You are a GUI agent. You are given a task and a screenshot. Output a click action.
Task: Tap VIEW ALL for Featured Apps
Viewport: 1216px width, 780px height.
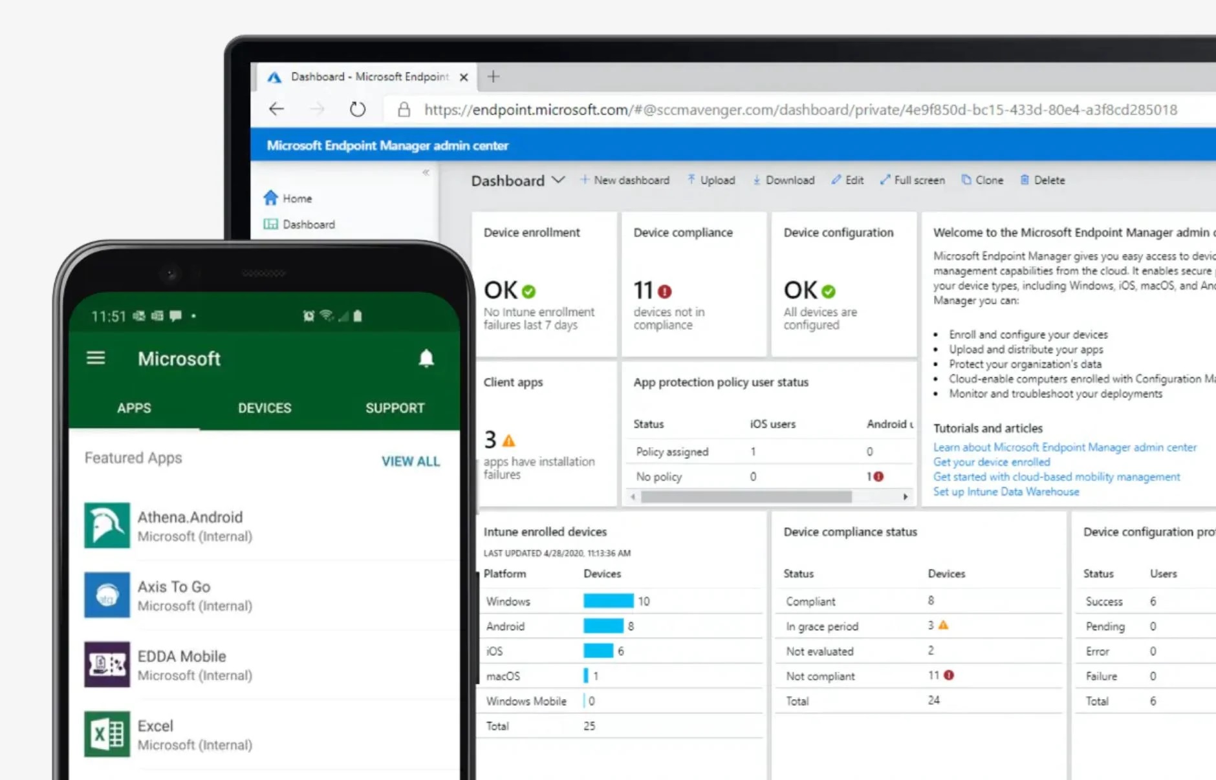[x=410, y=461]
